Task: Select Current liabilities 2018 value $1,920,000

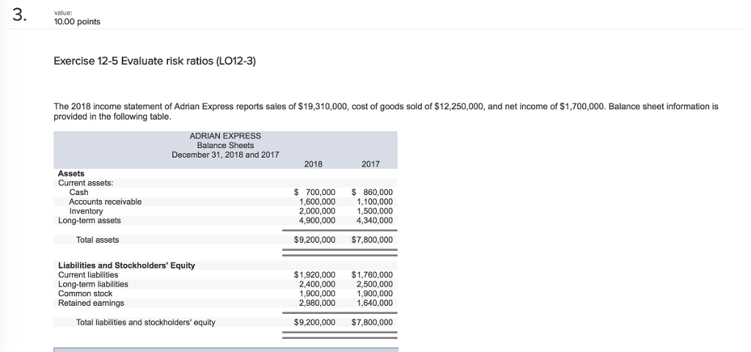Action: pyautogui.click(x=314, y=275)
